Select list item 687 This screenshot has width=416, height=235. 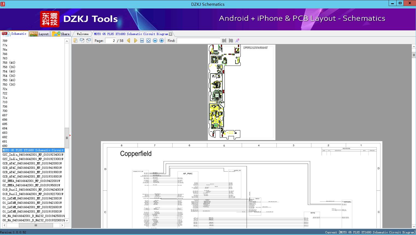click(5, 115)
